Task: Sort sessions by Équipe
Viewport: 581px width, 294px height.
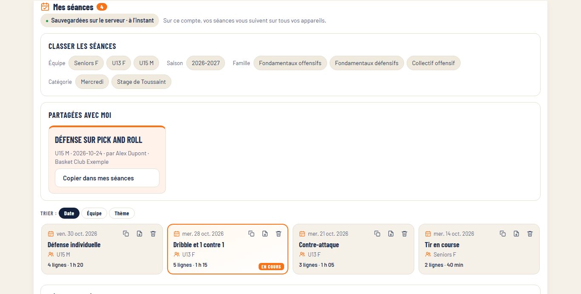Action: pos(94,213)
